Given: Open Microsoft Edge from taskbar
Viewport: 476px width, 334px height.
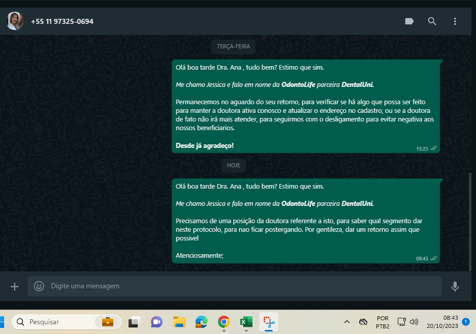Looking at the screenshot, I should point(202,322).
